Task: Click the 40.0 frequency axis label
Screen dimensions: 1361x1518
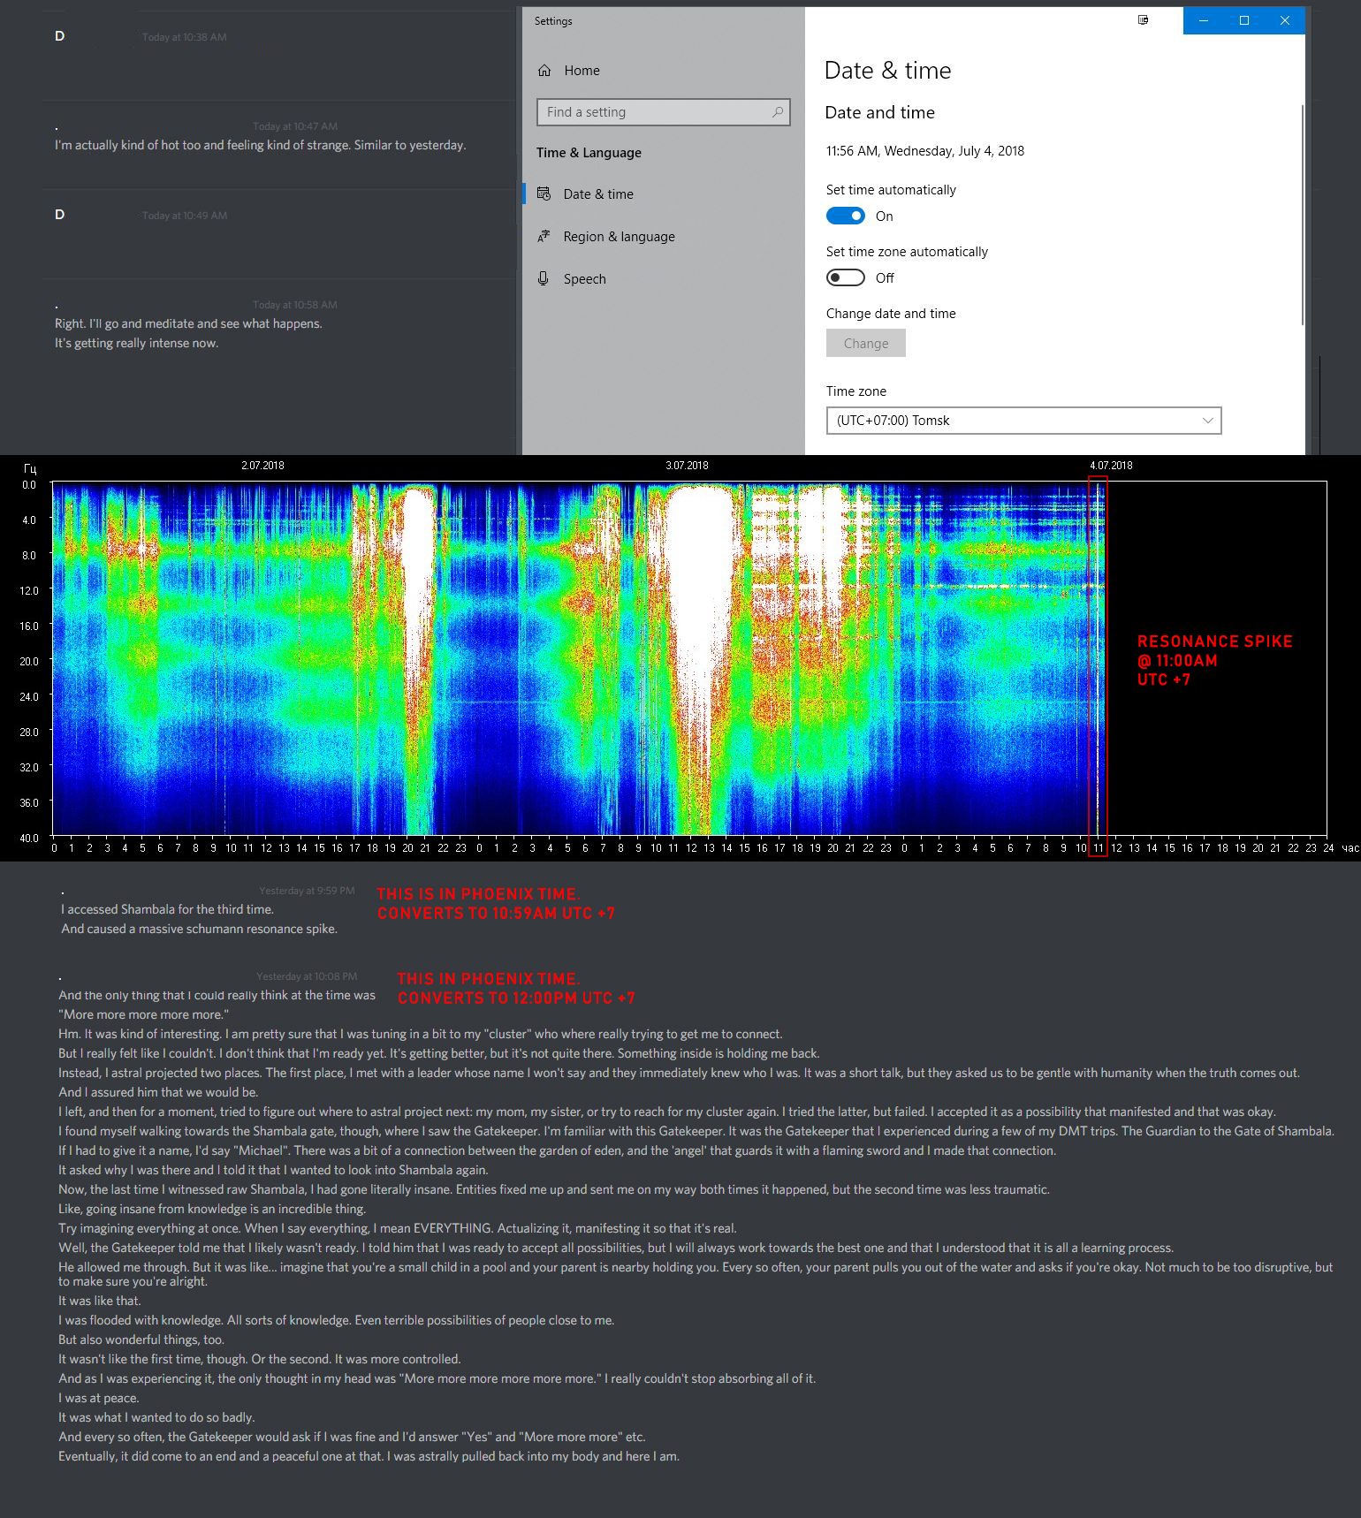Action: pyautogui.click(x=30, y=838)
